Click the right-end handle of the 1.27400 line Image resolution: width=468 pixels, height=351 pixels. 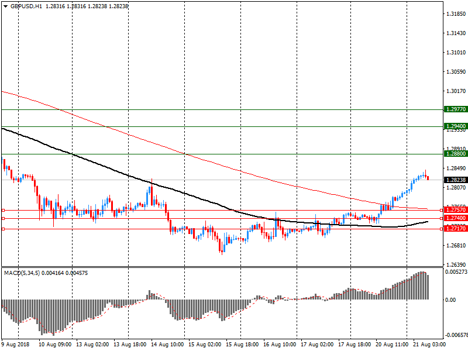442,218
